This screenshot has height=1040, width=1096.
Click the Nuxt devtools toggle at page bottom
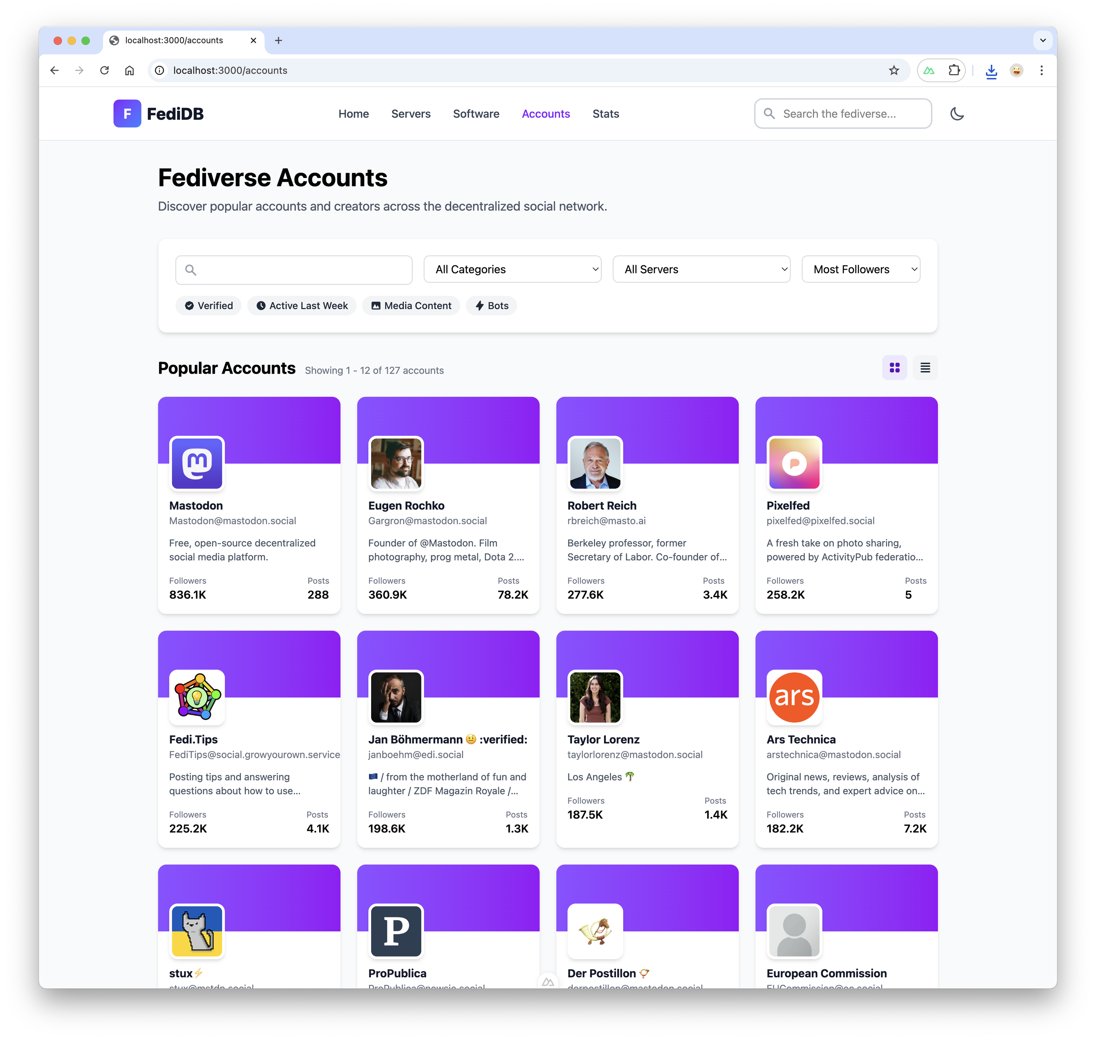pos(548,982)
